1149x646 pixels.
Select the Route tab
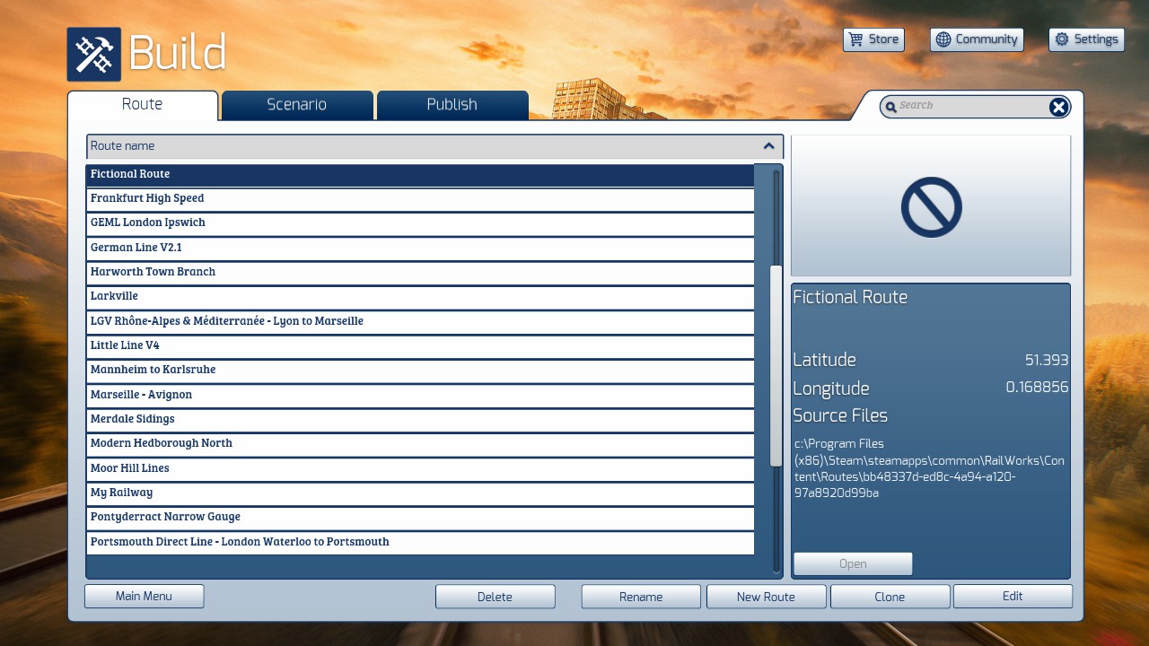pyautogui.click(x=142, y=105)
